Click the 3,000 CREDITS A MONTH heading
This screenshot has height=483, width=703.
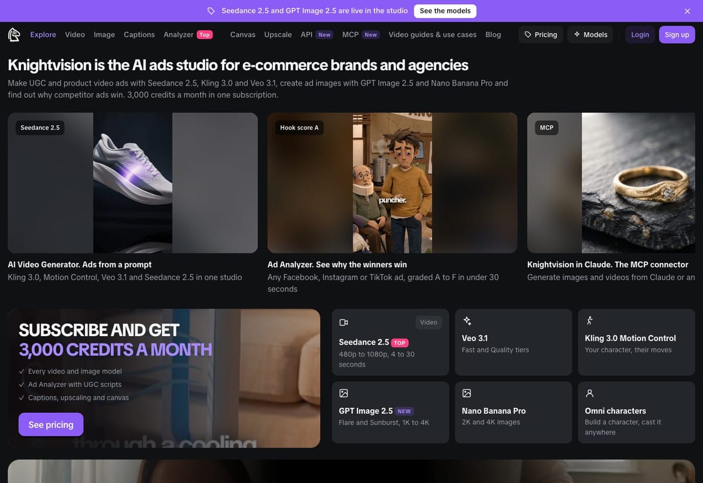click(115, 350)
